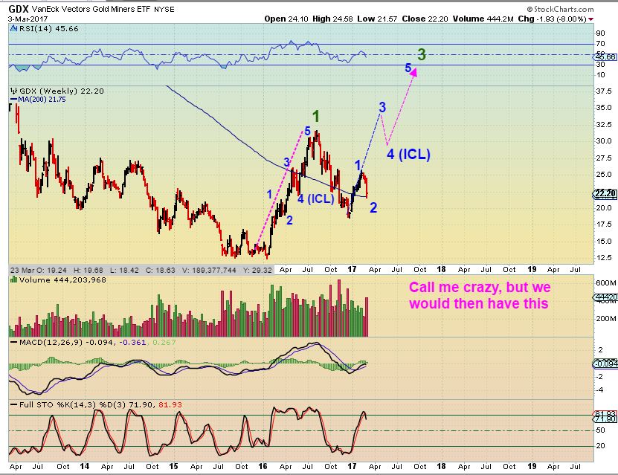Click the VanEck Vectors Gold Miners ETF name
The height and width of the screenshot is (475, 618).
(x=91, y=9)
